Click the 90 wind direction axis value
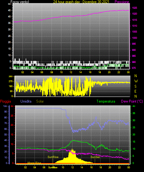This screenshot has height=172, width=144. click(x=11, y=91)
